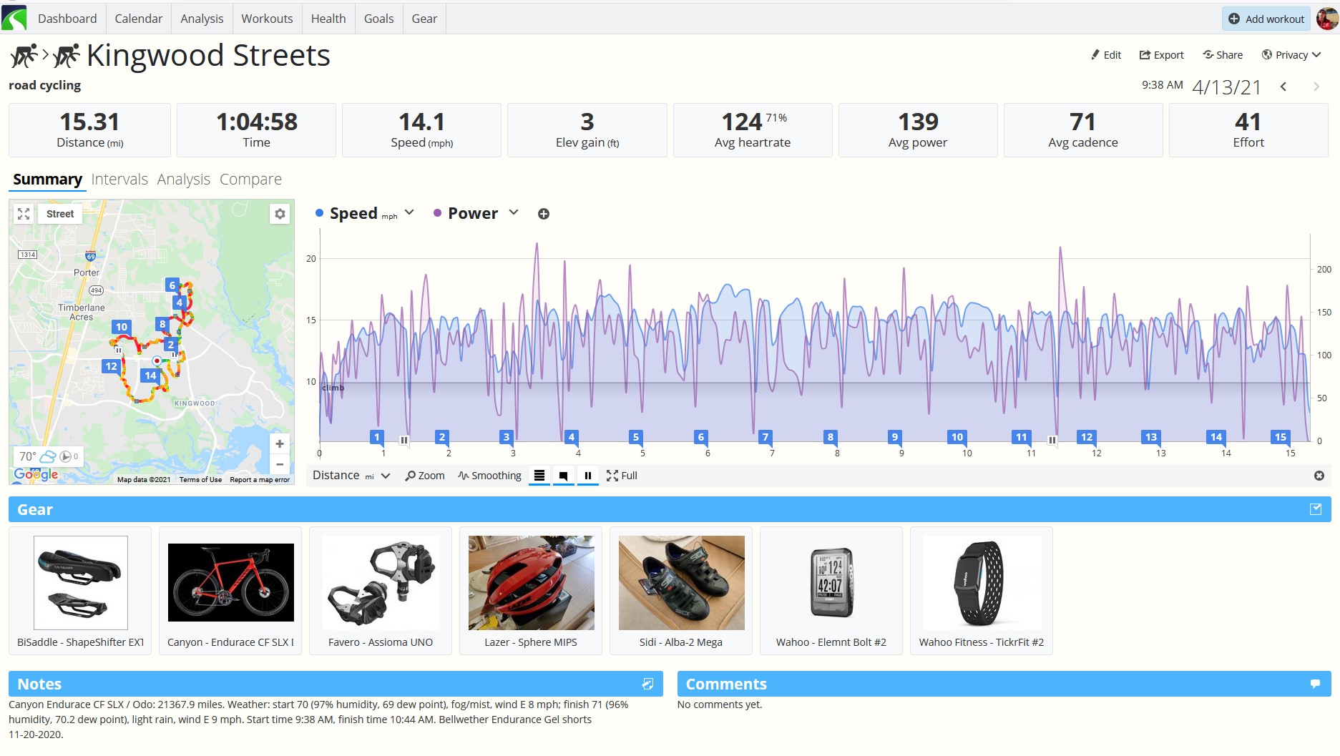1340x756 pixels.
Task: Click lap marker 15 on chart
Action: [x=1281, y=437]
